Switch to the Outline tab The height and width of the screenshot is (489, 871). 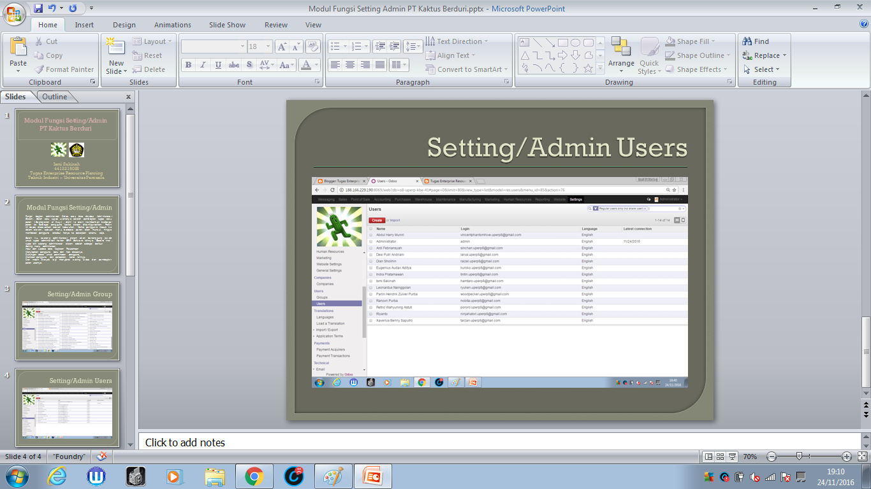(55, 96)
